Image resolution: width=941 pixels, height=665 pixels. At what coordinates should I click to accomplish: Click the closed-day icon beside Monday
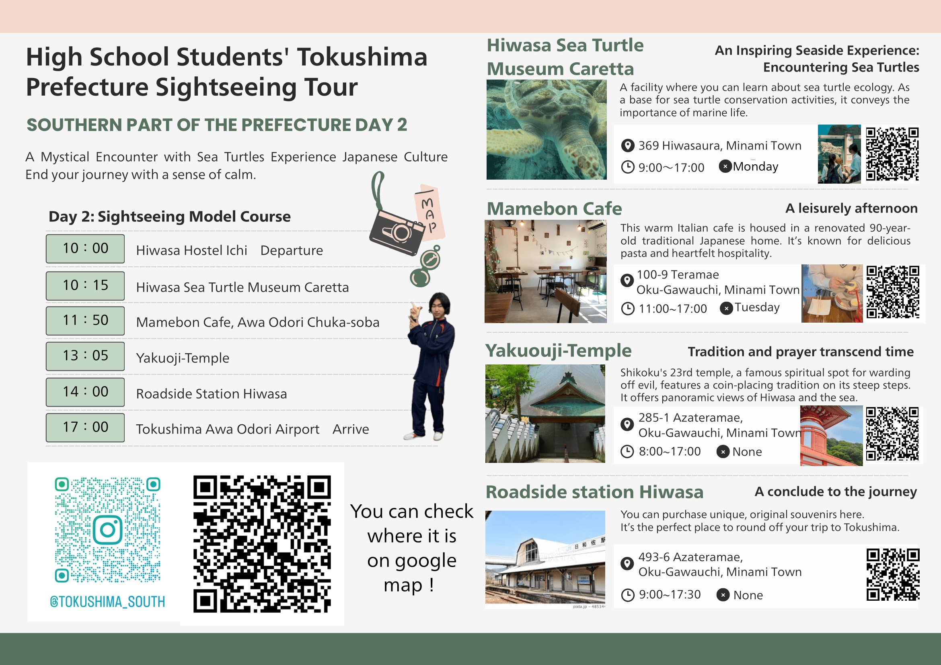tap(725, 166)
